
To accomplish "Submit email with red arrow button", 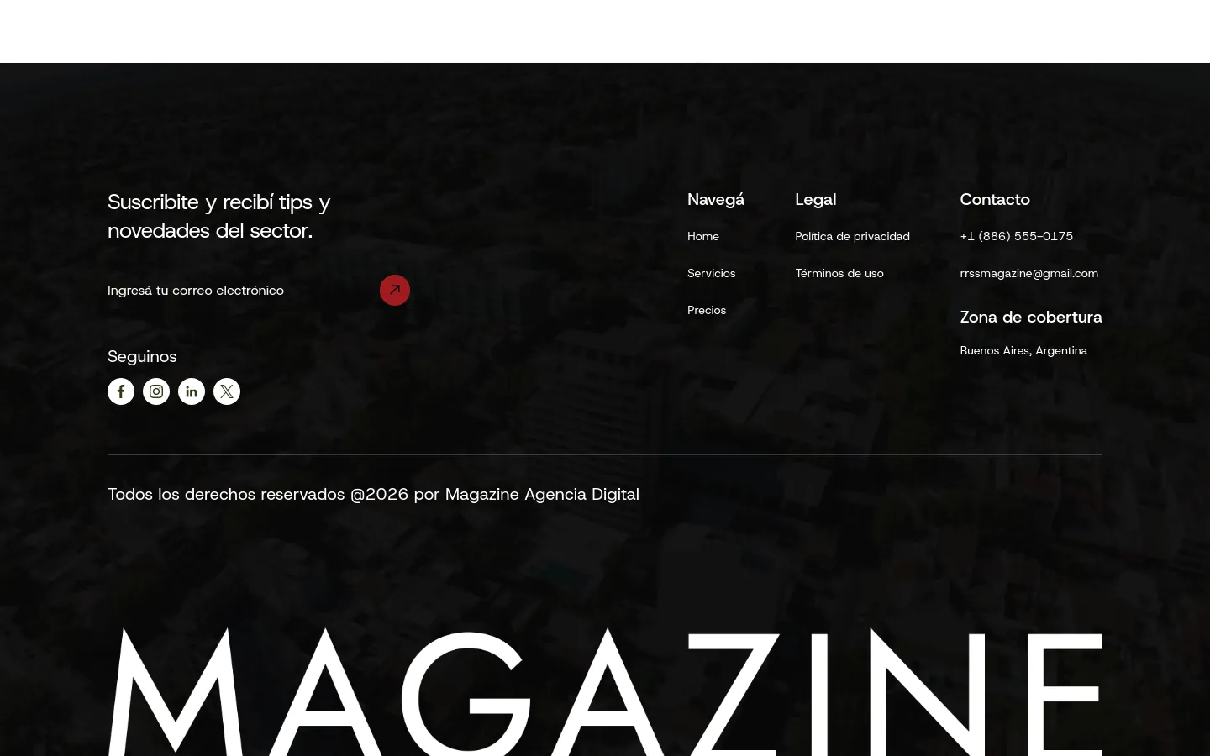I will coord(395,290).
